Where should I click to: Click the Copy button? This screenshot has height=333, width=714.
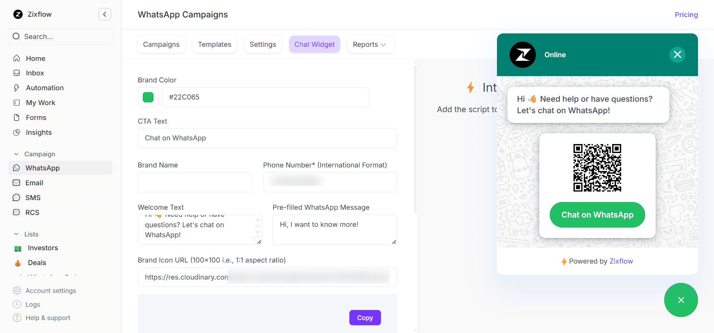tap(365, 318)
